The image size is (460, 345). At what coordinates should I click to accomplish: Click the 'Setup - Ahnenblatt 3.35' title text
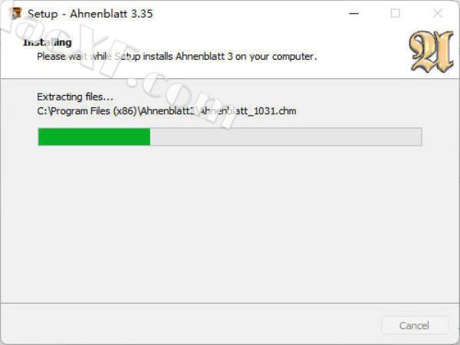pyautogui.click(x=90, y=14)
